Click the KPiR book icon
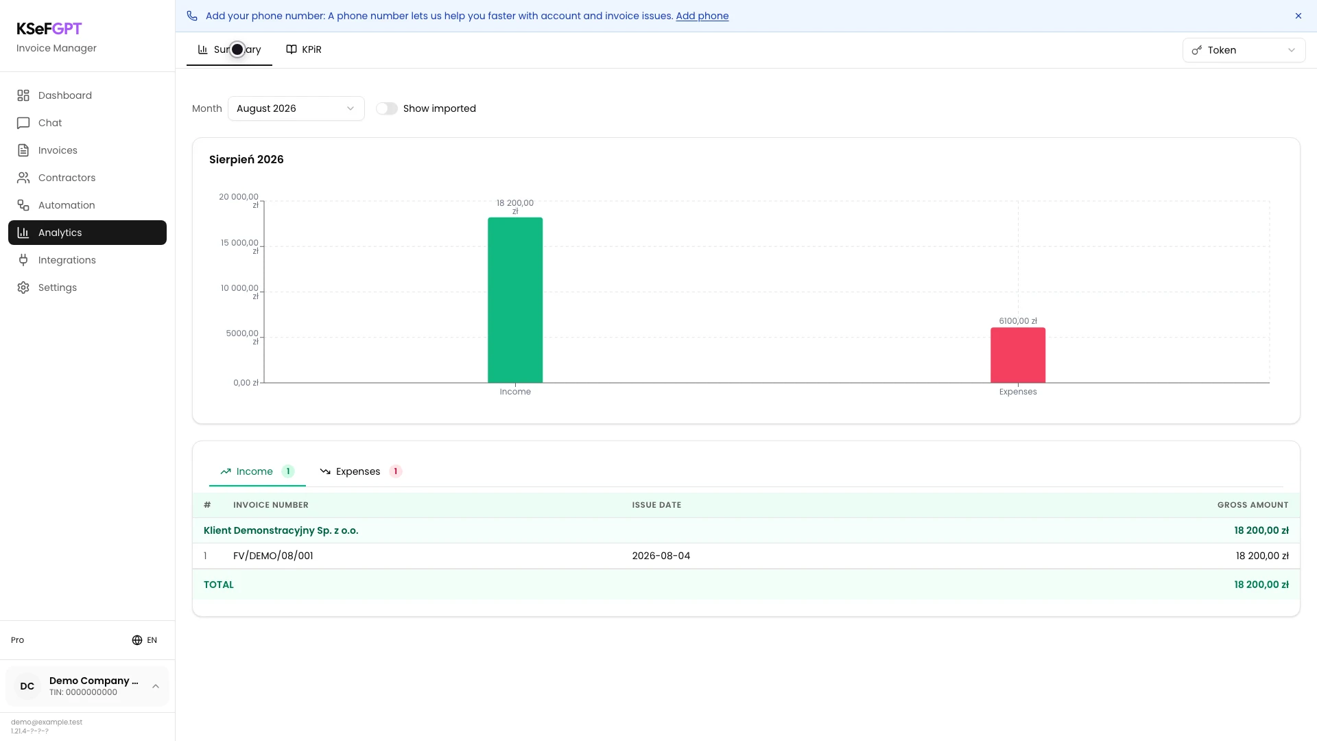The image size is (1317, 741). coord(292,49)
